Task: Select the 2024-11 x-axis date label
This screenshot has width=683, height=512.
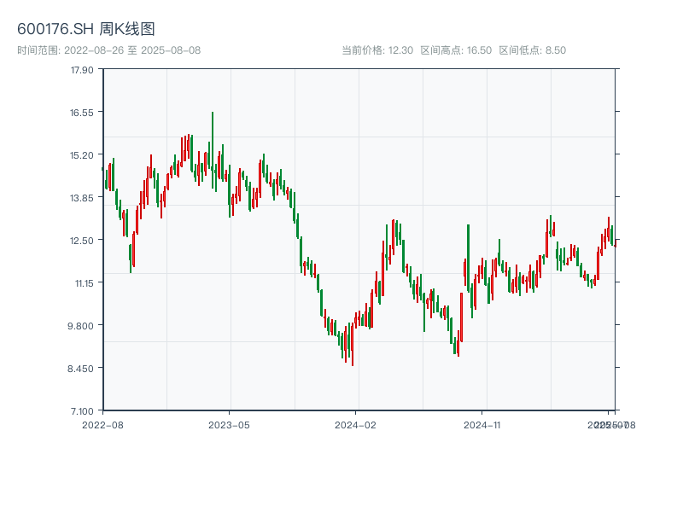Action: (x=483, y=424)
